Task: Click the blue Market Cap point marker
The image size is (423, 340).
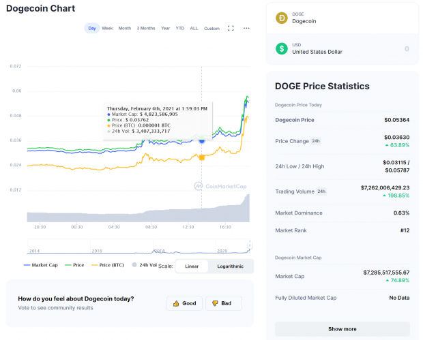Action: (x=202, y=140)
